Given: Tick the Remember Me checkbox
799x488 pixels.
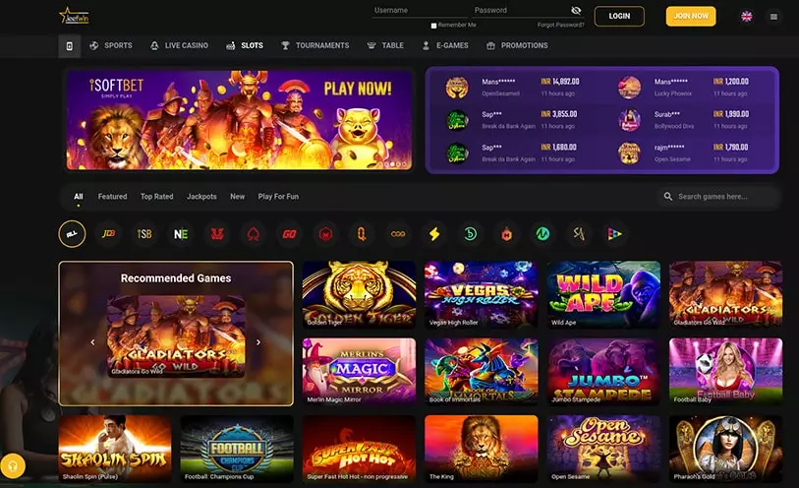Looking at the screenshot, I should [433, 26].
